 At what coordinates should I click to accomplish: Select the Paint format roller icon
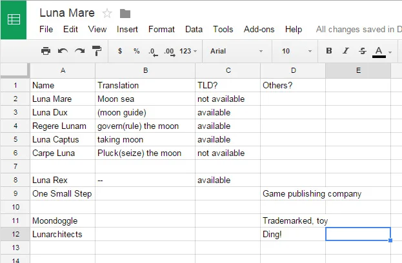click(x=97, y=51)
